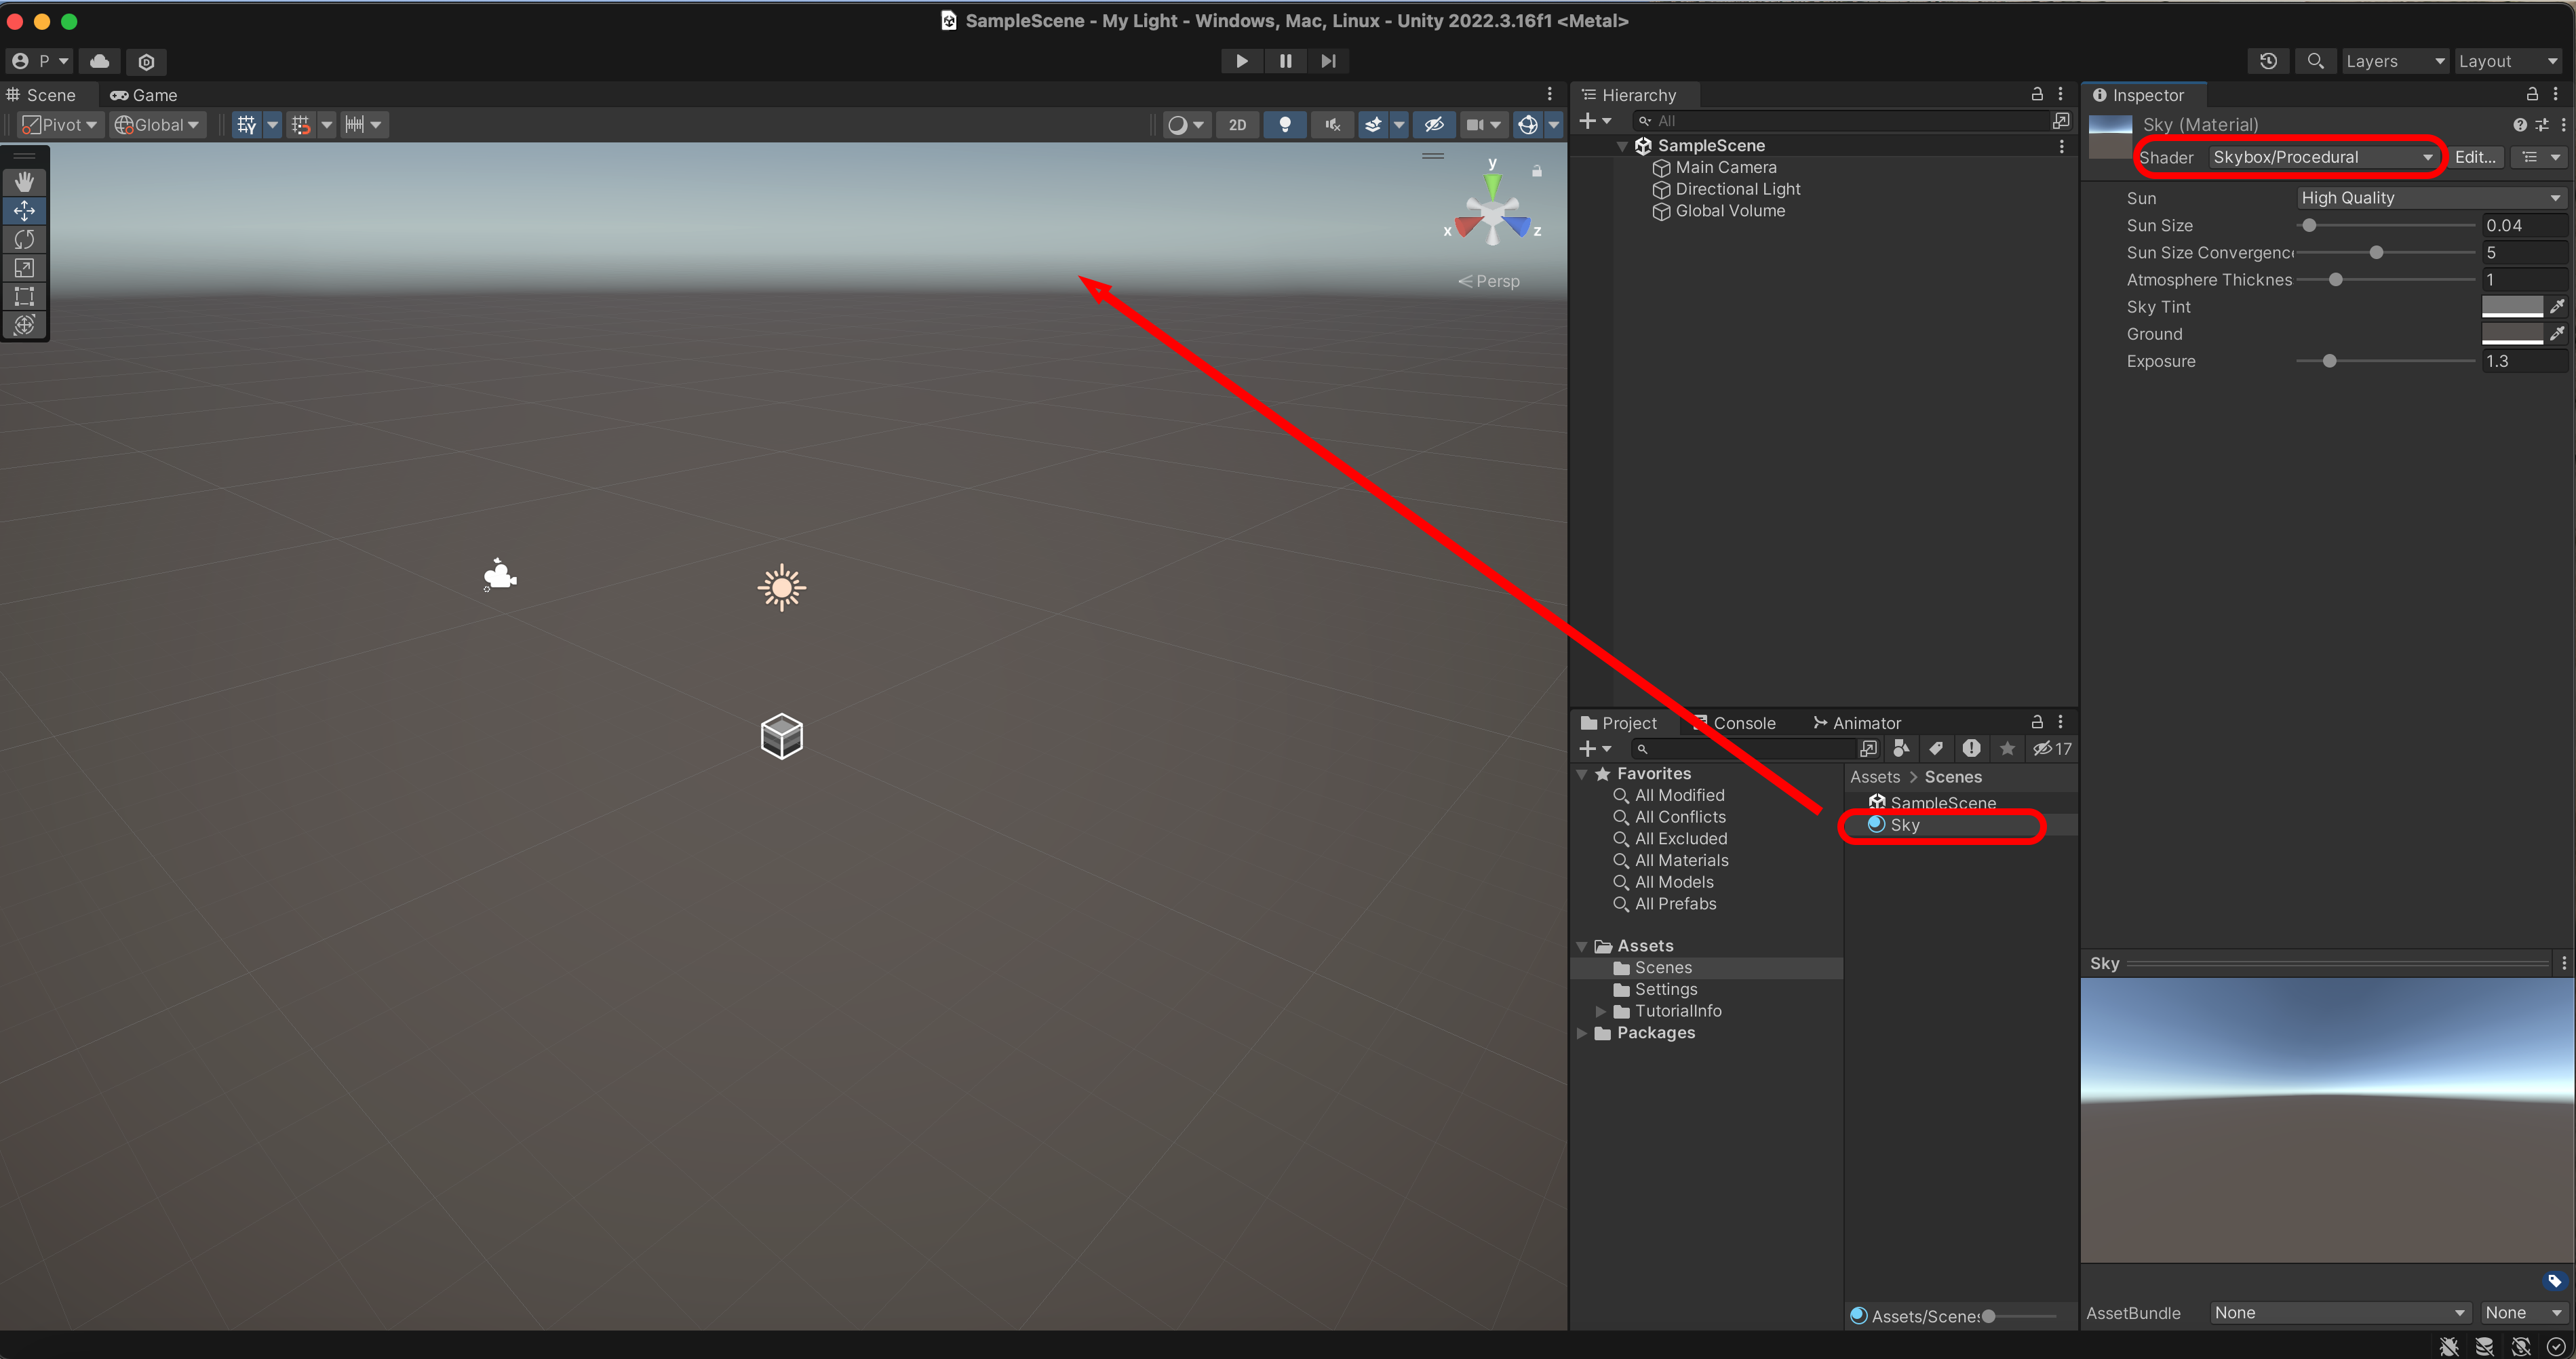The width and height of the screenshot is (2576, 1359).
Task: Select the Hand view tool
Action: (x=24, y=181)
